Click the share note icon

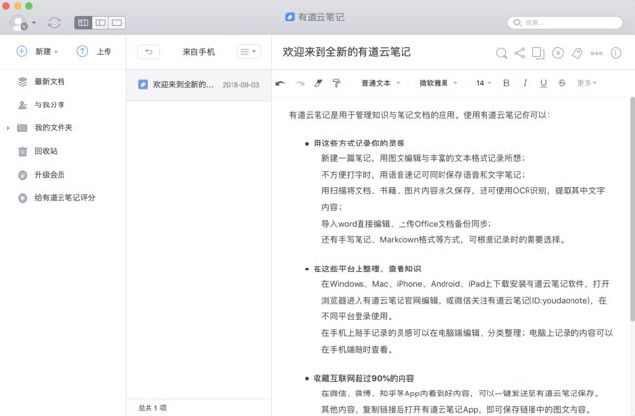[x=520, y=53]
